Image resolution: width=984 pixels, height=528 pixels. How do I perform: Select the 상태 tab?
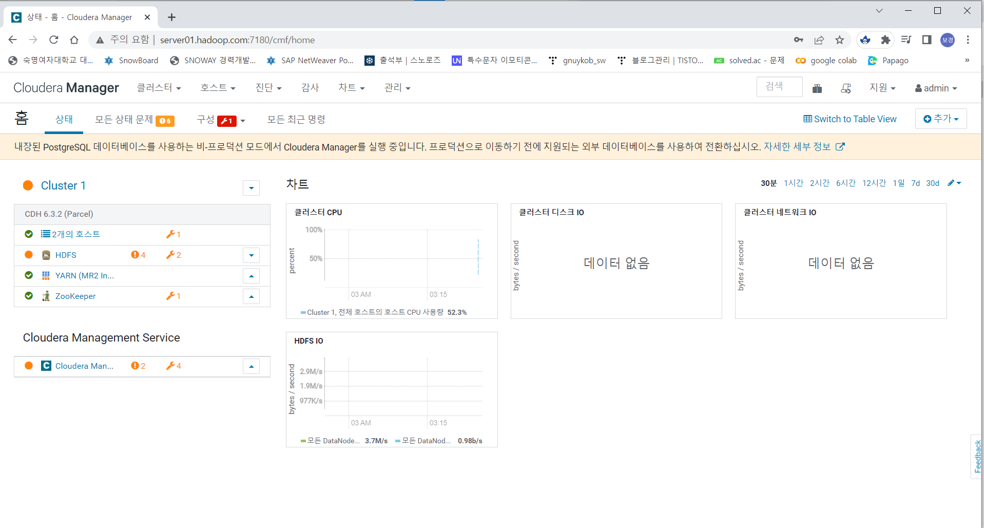[64, 119]
